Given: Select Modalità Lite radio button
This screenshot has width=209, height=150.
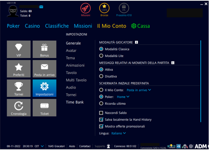Looking at the screenshot, I should [101, 56].
